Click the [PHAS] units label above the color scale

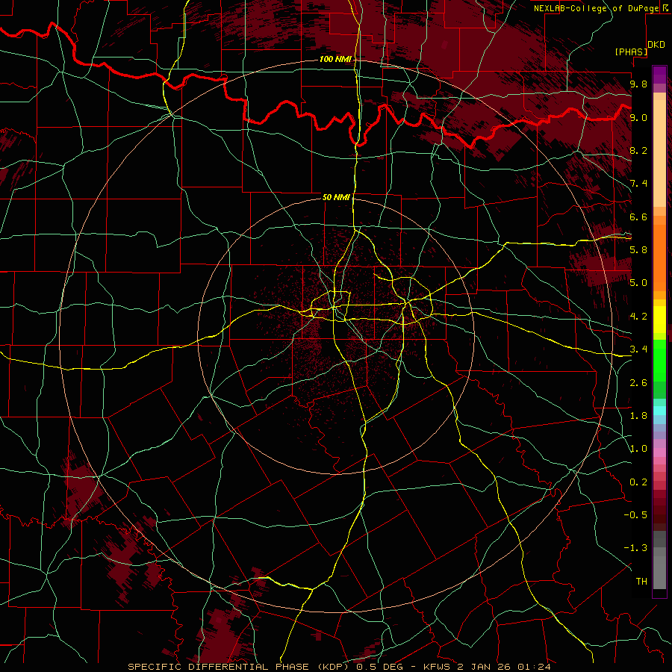(631, 52)
